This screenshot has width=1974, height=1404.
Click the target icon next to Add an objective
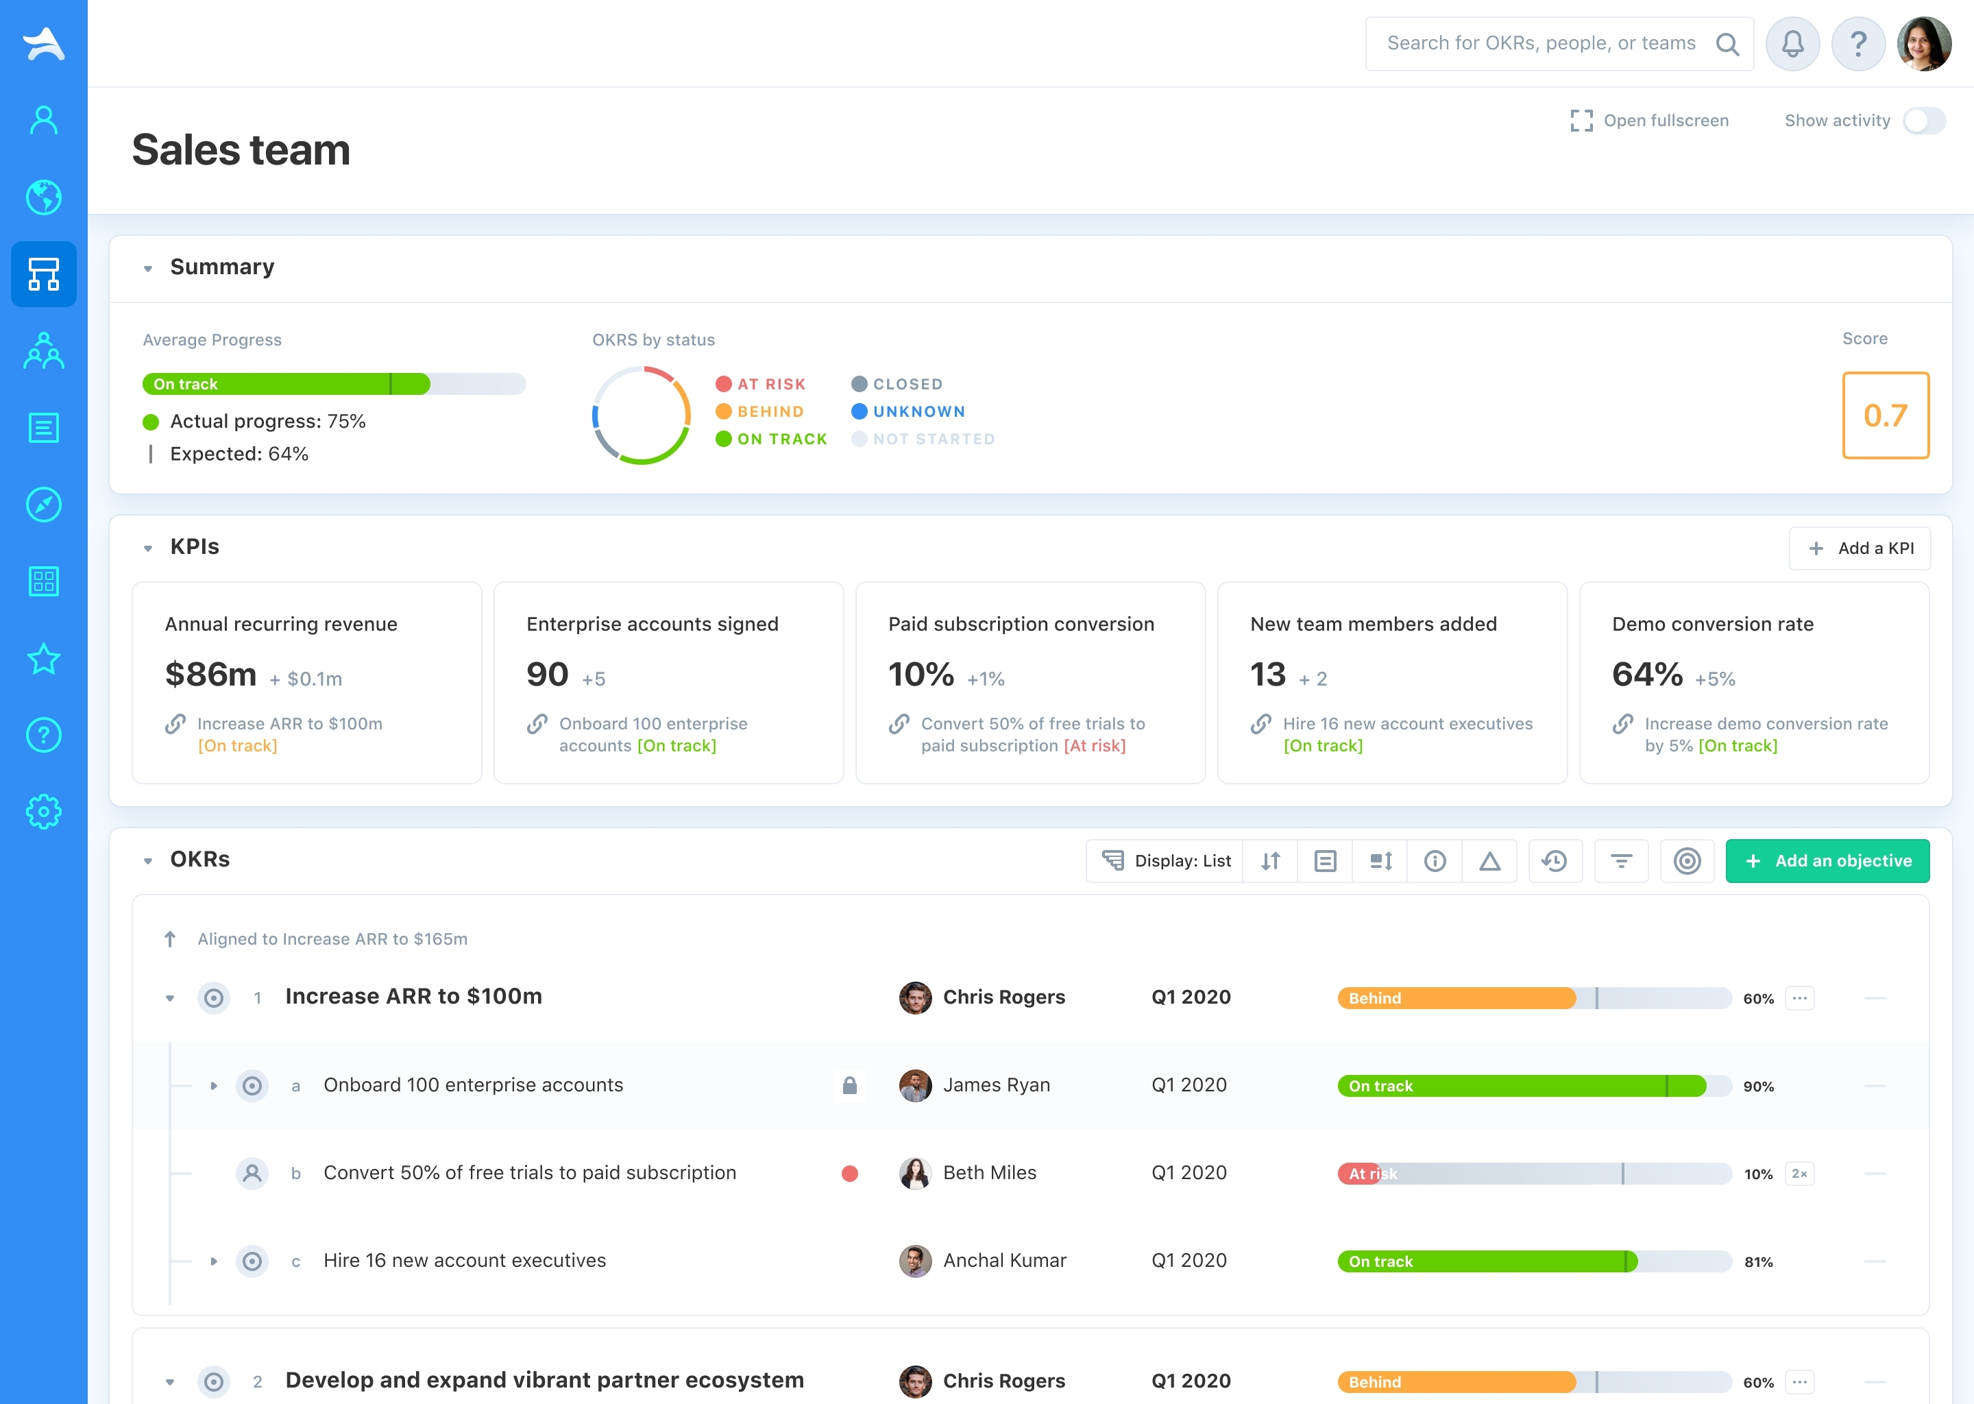[1686, 861]
